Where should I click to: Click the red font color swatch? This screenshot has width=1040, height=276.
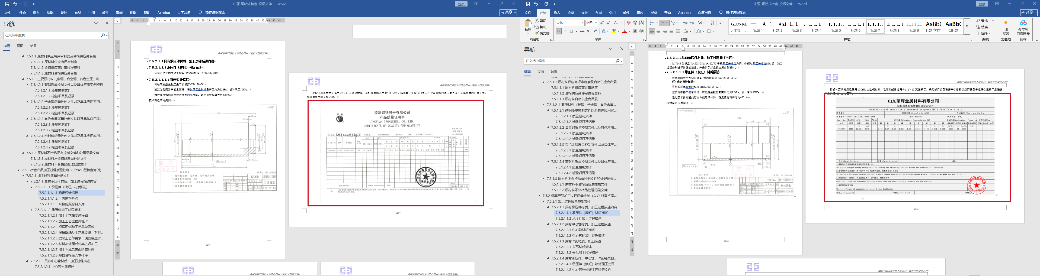tap(624, 31)
